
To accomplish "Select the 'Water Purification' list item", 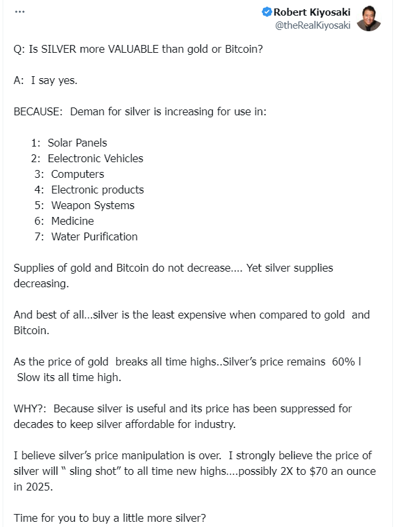I will point(94,236).
